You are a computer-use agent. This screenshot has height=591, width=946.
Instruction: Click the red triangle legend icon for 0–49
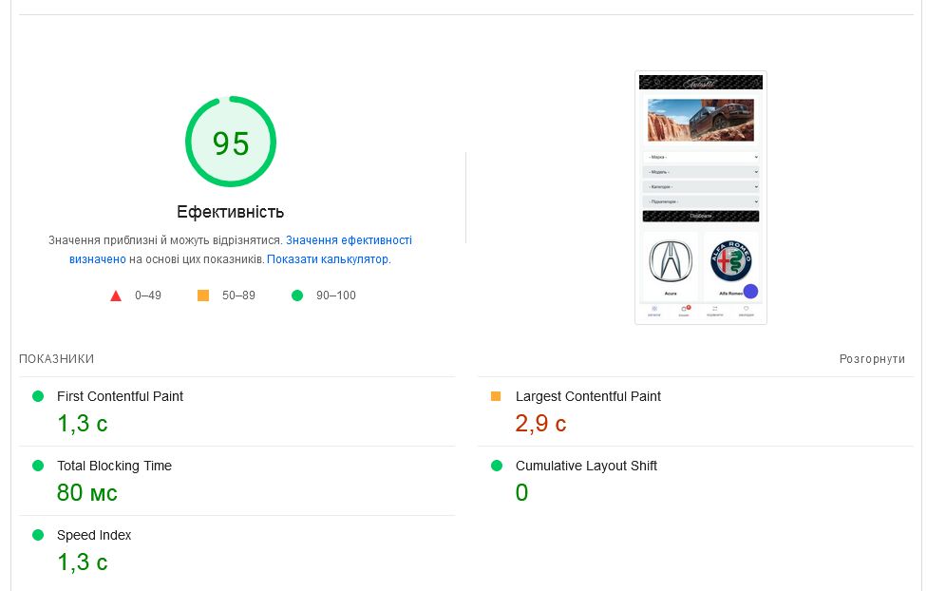click(x=116, y=295)
